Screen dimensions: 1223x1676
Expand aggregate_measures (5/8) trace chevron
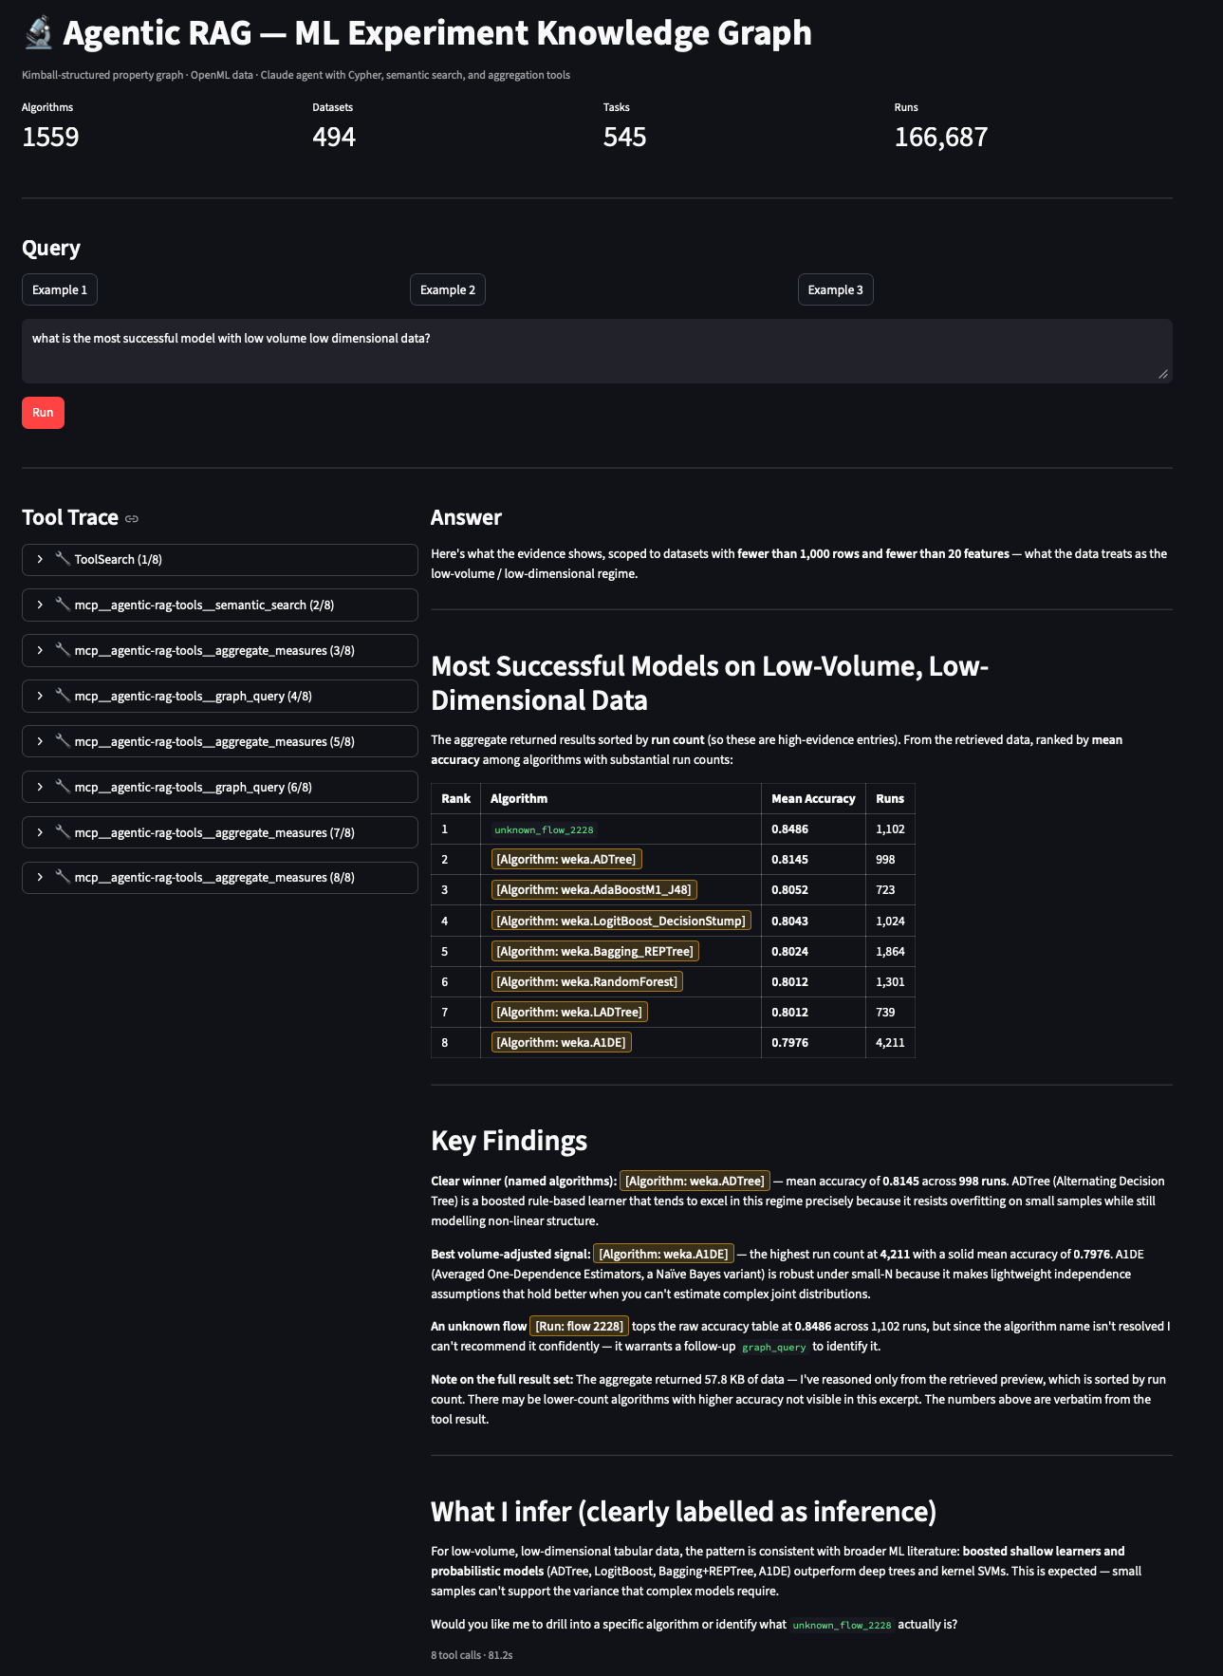coord(40,741)
